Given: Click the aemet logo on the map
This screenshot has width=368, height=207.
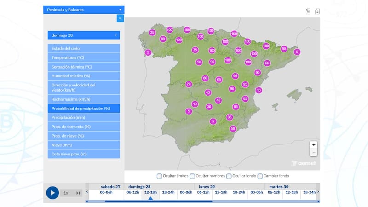Looking at the screenshot, I should [304, 163].
